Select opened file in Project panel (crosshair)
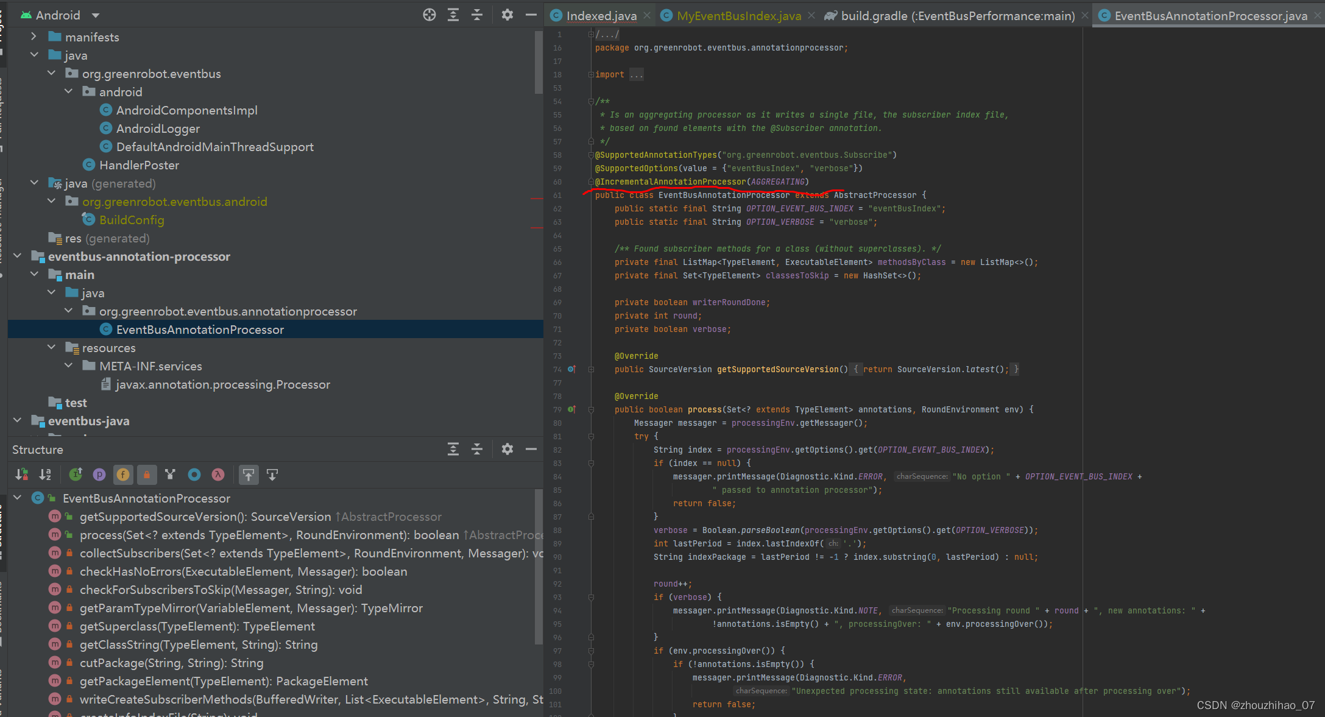The height and width of the screenshot is (717, 1325). tap(429, 15)
